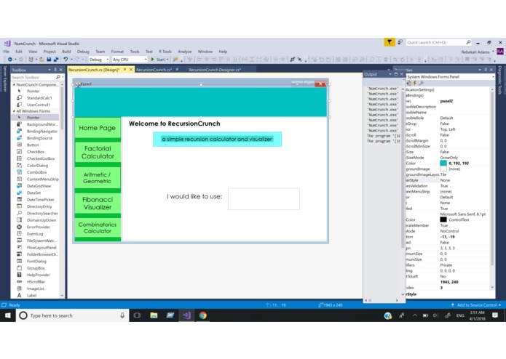Switch to the RecursionCrunch.Designer.cs tab
This screenshot has height=359, width=506.
pos(214,70)
